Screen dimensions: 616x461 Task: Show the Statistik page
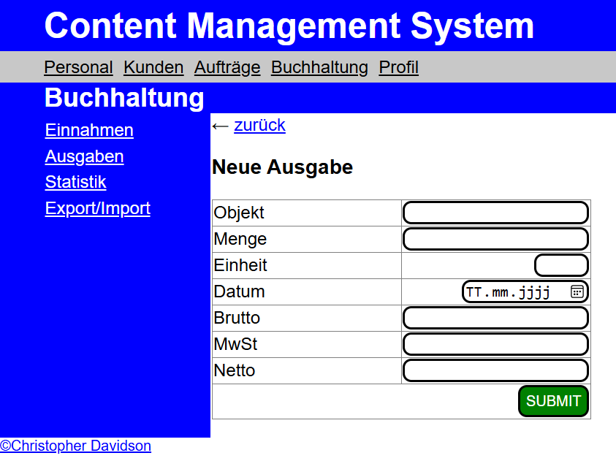coord(75,182)
